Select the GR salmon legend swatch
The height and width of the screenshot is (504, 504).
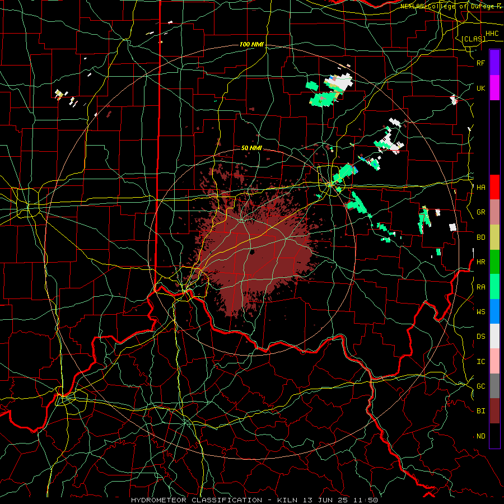click(494, 212)
